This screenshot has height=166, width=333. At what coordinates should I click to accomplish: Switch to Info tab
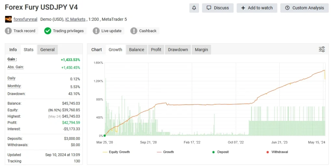(13, 50)
